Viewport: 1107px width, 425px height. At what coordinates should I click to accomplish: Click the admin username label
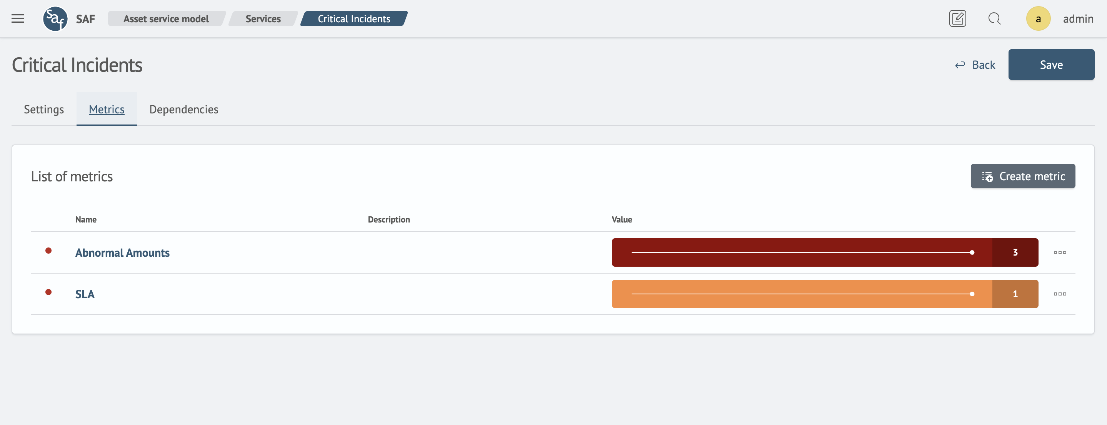coord(1078,19)
